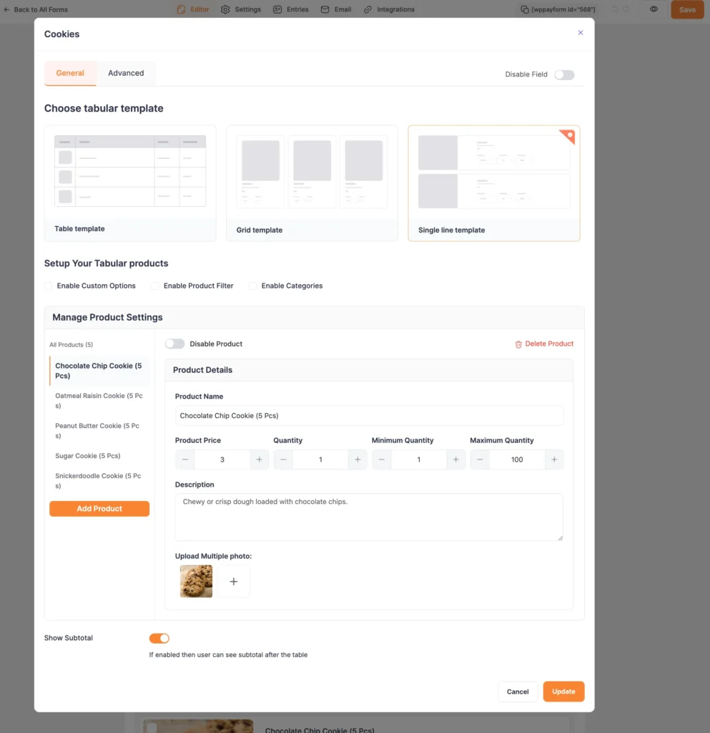The width and height of the screenshot is (710, 733).
Task: Select the General tab
Action: (70, 73)
